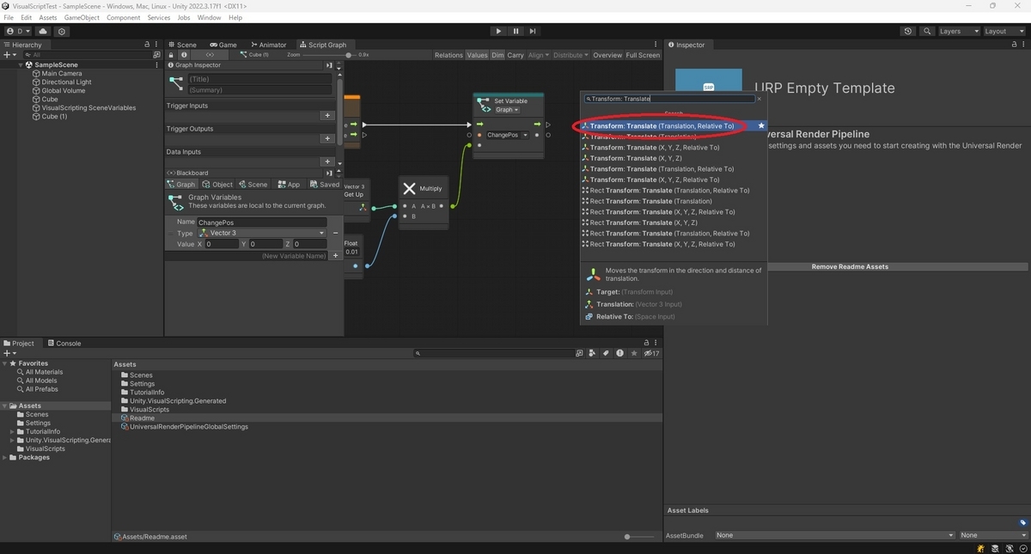1031x554 pixels.
Task: Open the Layers dropdown
Action: click(959, 31)
